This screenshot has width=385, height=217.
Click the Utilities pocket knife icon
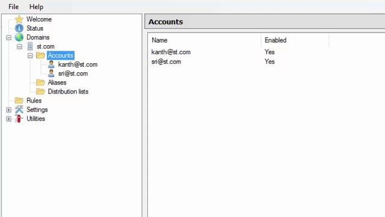coord(19,119)
